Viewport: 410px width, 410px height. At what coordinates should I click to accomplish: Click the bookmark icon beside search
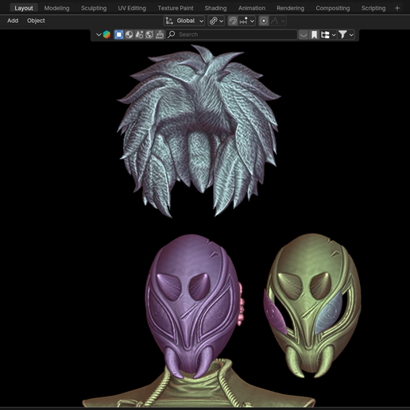314,35
